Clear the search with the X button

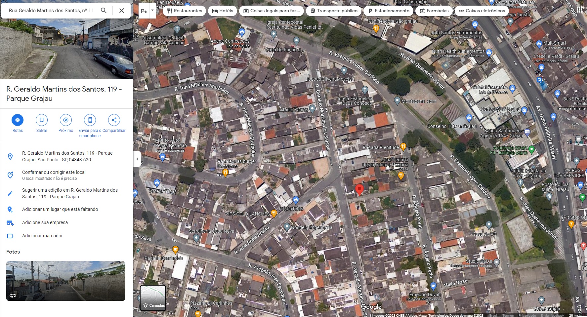tap(122, 11)
